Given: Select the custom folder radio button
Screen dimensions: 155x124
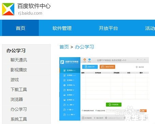Looking at the screenshot, I should [96, 110].
